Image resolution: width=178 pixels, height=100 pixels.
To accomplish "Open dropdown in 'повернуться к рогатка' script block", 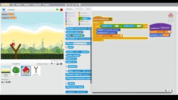I will pos(116,33).
